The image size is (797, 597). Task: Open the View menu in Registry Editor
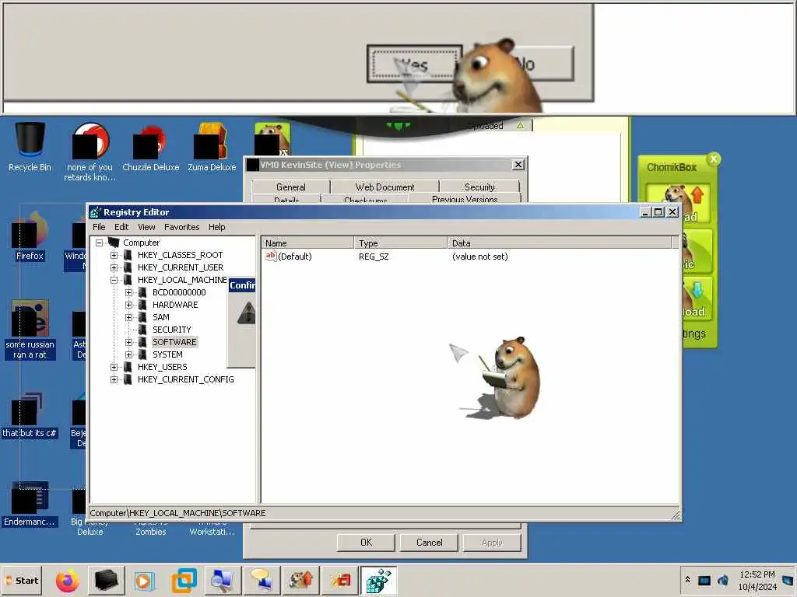point(146,227)
